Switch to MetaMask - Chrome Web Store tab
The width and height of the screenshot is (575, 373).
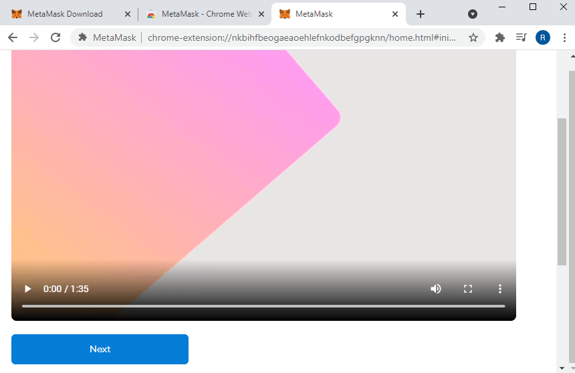(207, 14)
